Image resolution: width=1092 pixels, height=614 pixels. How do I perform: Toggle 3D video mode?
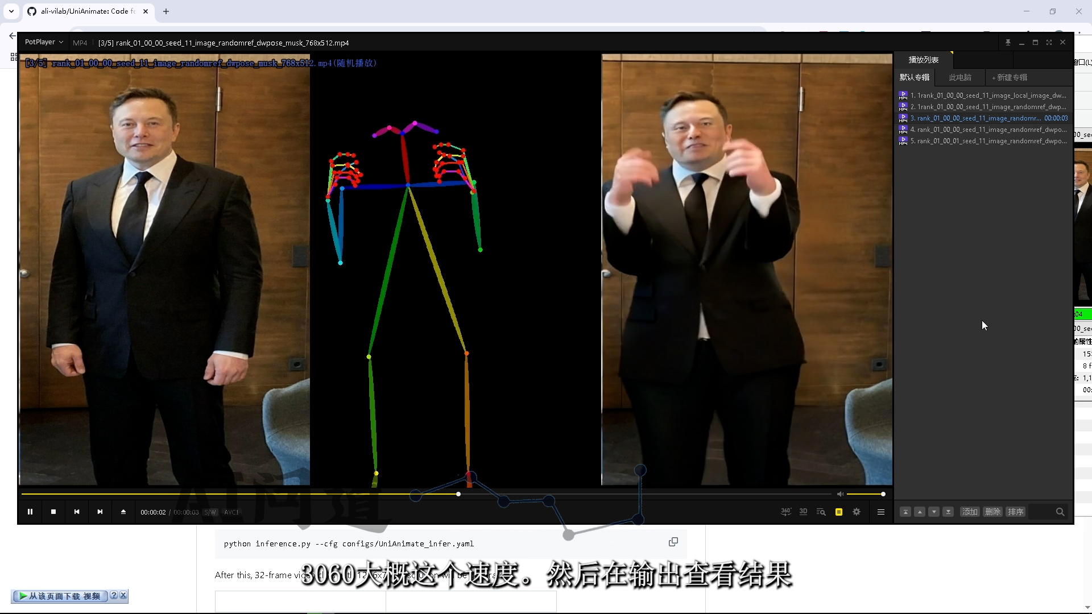tap(803, 512)
